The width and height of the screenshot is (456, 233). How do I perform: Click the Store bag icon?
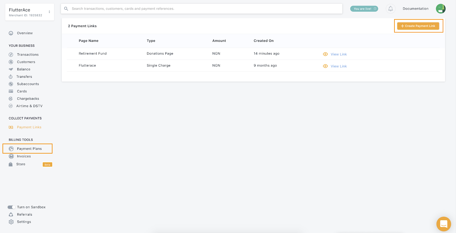click(x=11, y=164)
